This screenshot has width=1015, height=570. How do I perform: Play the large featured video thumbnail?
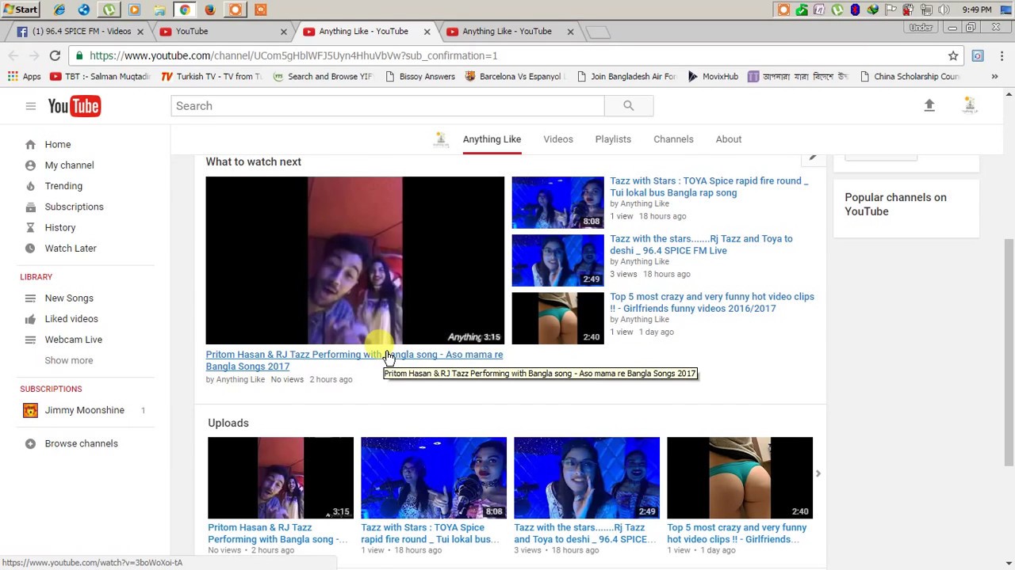(354, 260)
